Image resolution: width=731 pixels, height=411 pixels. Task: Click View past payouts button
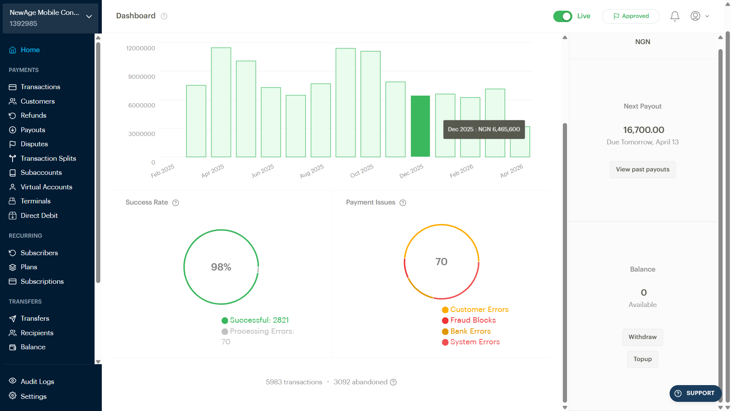tap(642, 170)
